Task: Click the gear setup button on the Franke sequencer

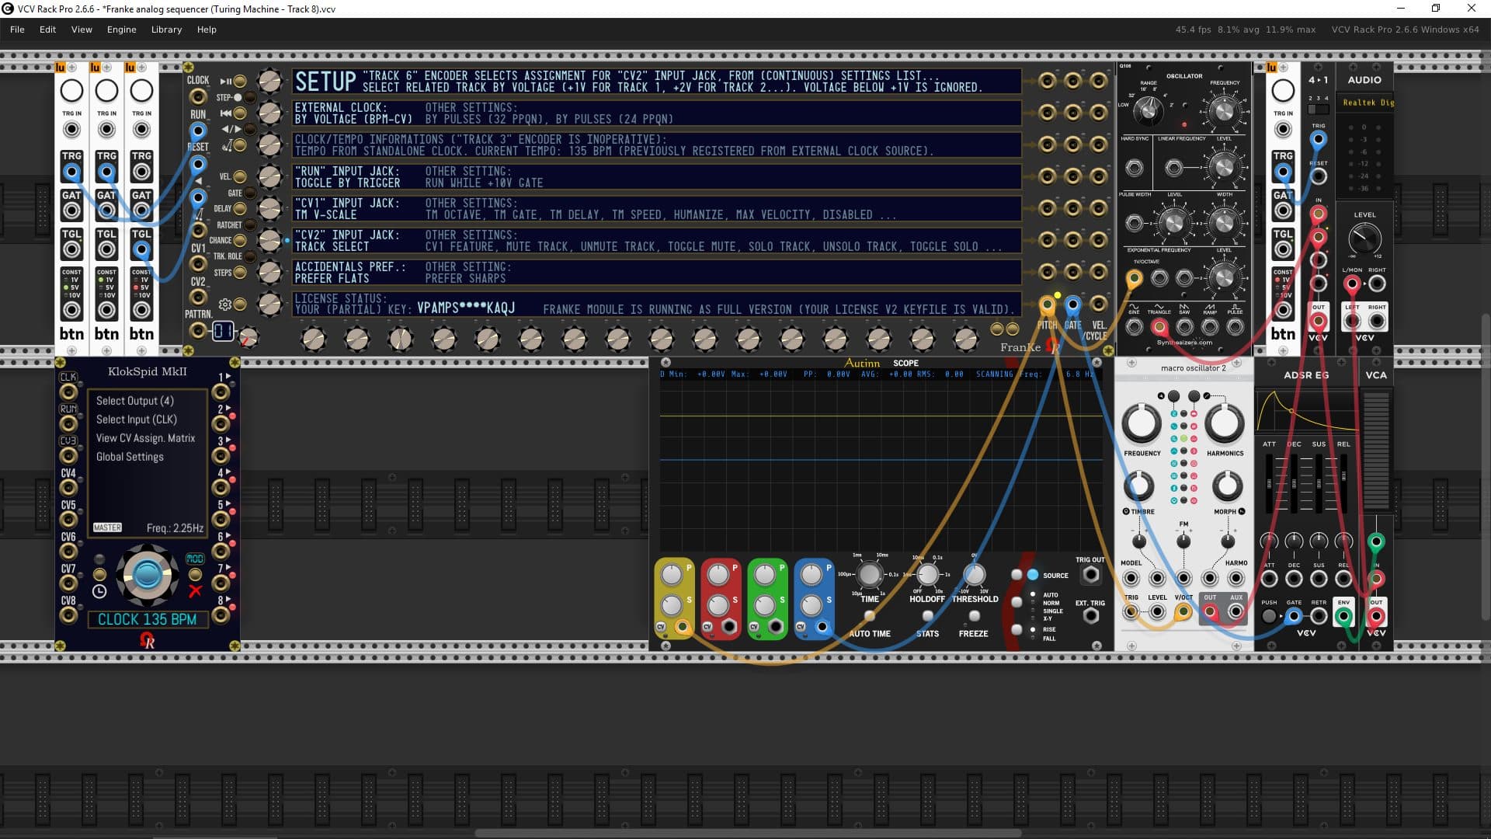Action: [240, 305]
